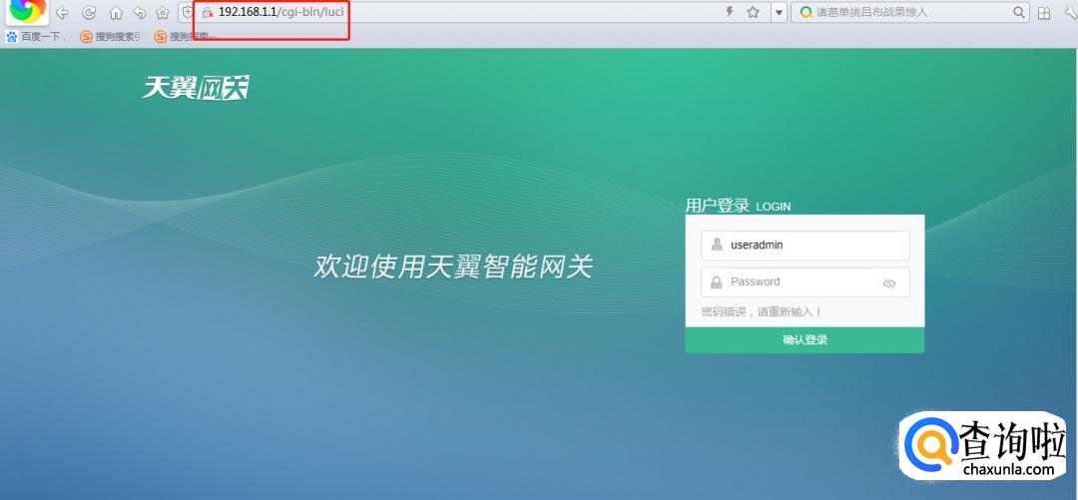Click the Password input field
The width and height of the screenshot is (1078, 500).
[x=806, y=282]
